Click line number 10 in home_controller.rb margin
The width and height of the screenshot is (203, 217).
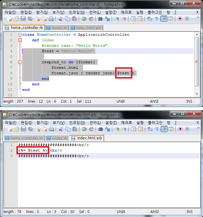[10, 84]
